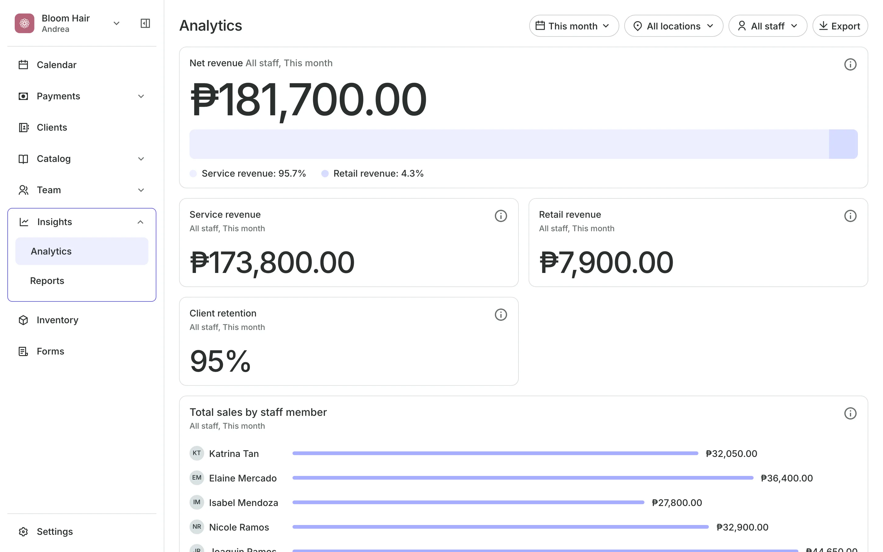Click the Calendar icon in sidebar
The image size is (883, 552).
(23, 65)
